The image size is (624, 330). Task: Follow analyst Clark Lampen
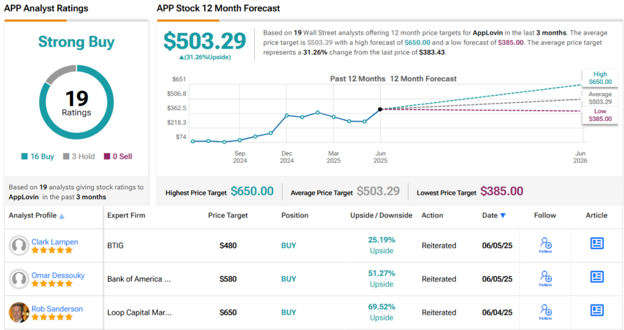[545, 245]
